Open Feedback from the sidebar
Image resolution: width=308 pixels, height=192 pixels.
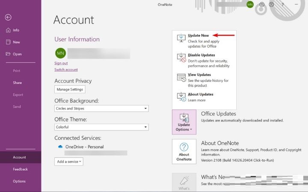[21, 169]
